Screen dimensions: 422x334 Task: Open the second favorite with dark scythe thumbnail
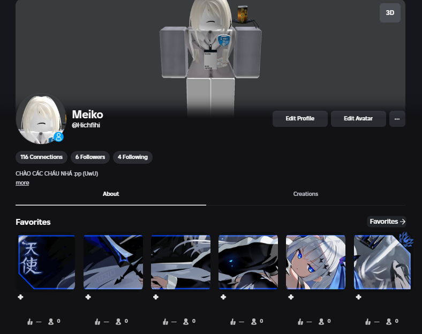click(113, 262)
